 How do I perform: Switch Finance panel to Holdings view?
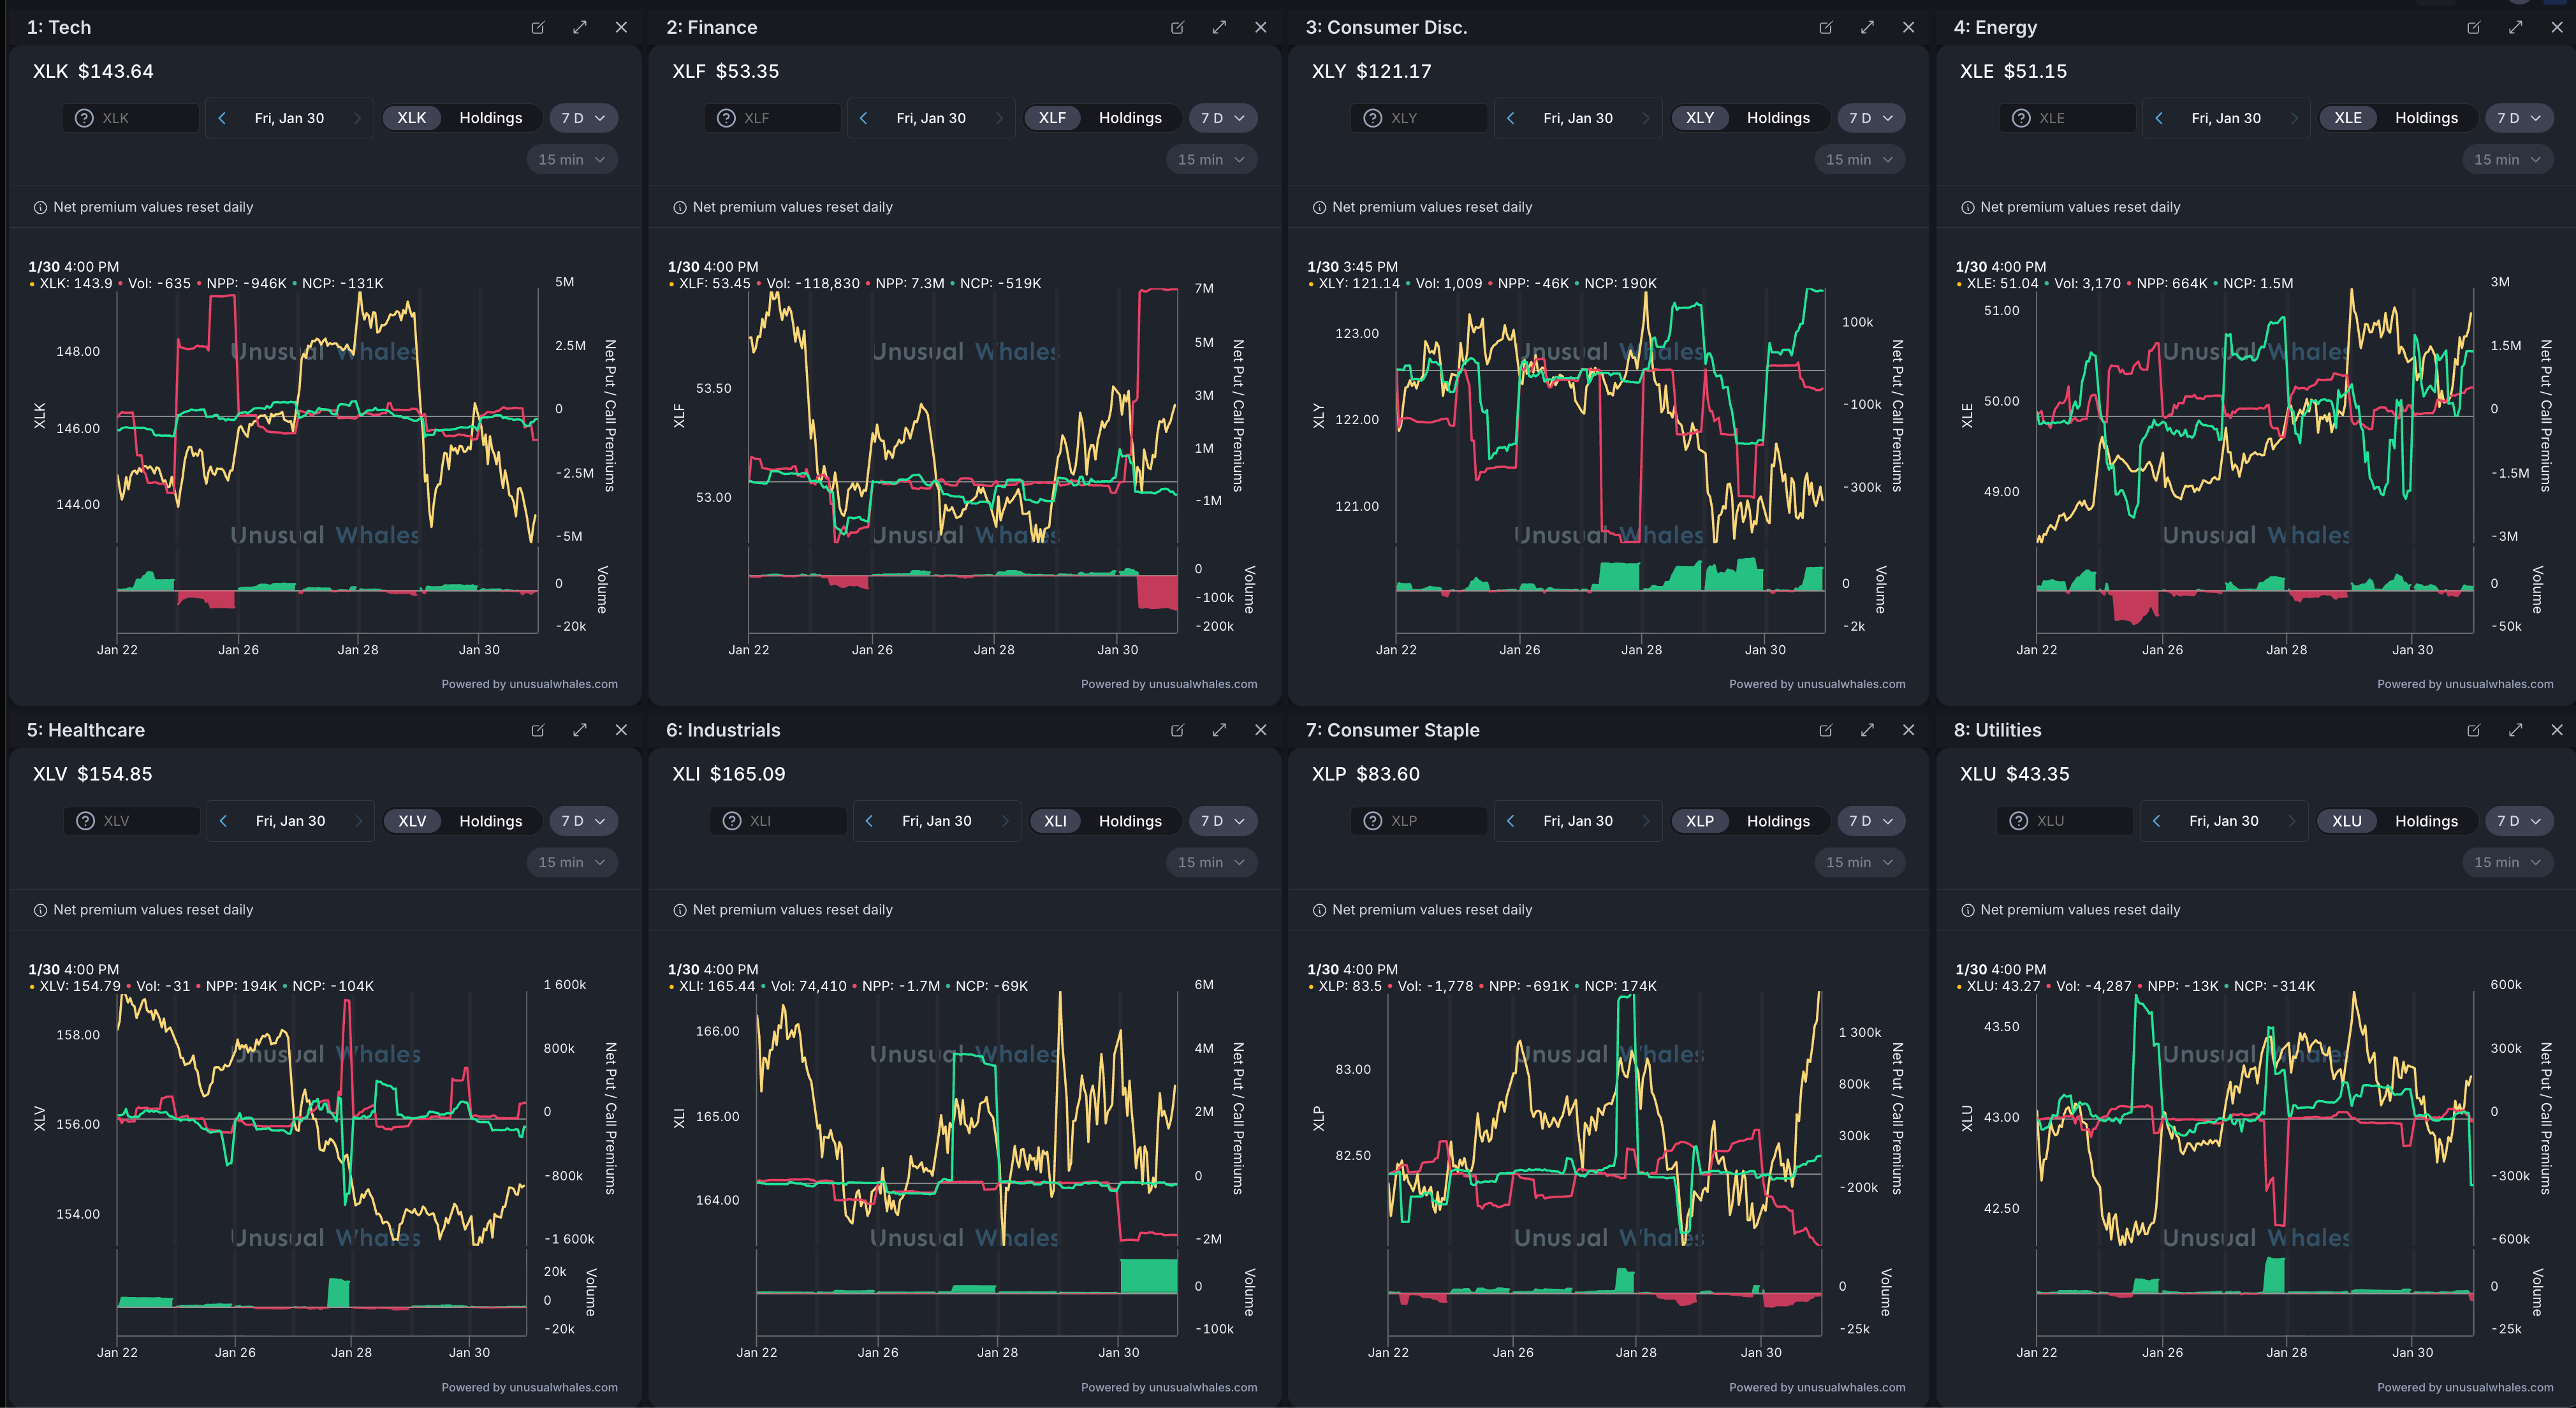1130,118
